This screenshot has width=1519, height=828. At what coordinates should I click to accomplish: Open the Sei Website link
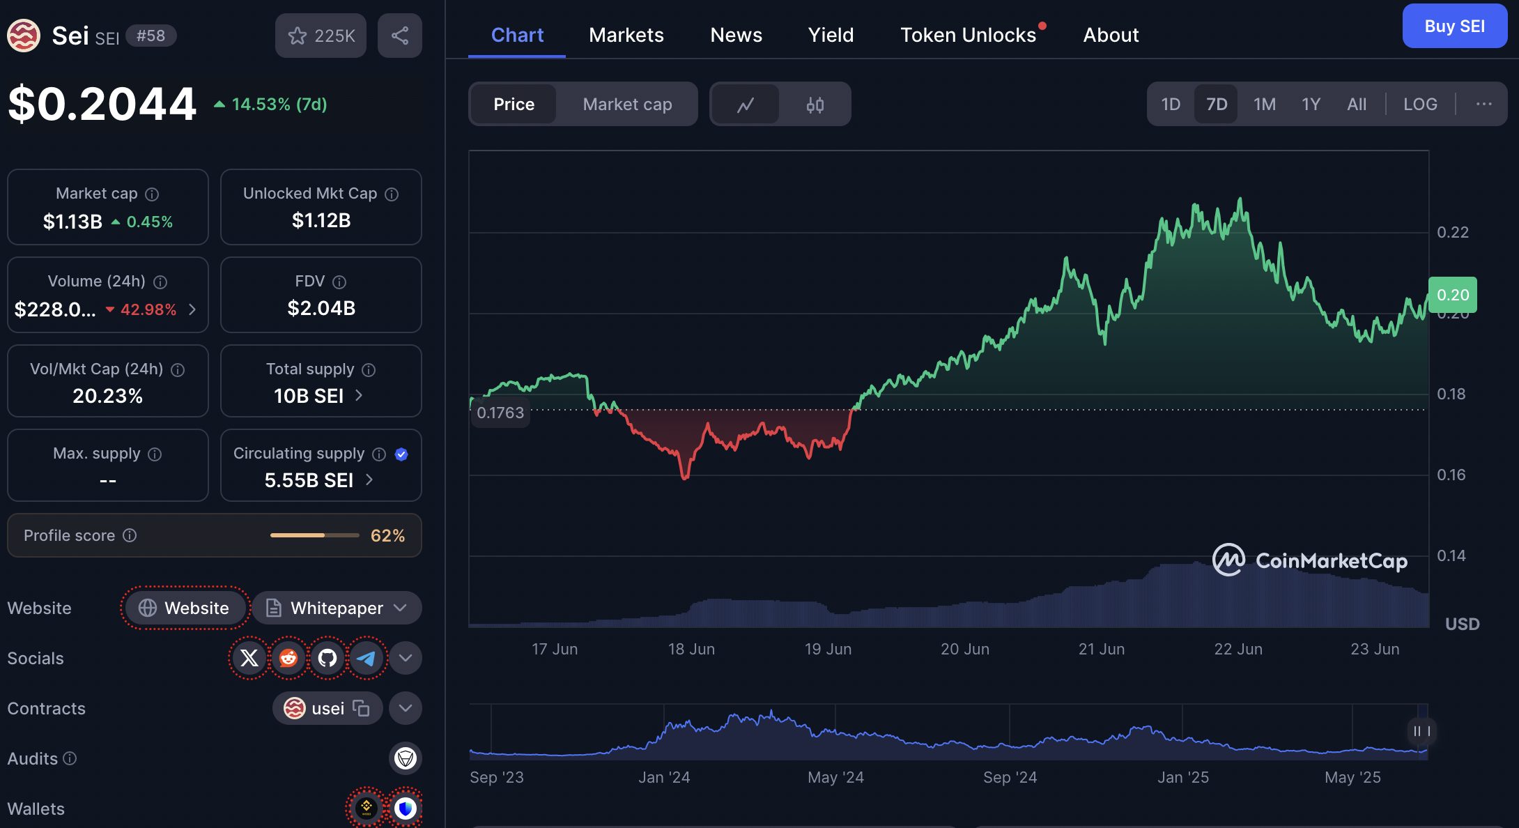(x=185, y=608)
